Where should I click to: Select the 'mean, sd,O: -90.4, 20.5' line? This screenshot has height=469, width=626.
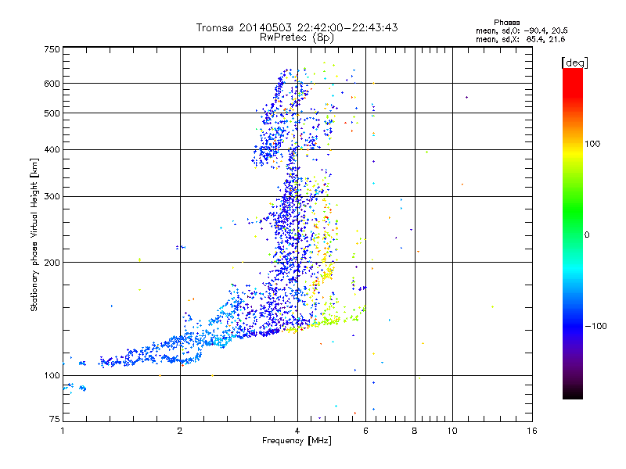click(x=521, y=30)
